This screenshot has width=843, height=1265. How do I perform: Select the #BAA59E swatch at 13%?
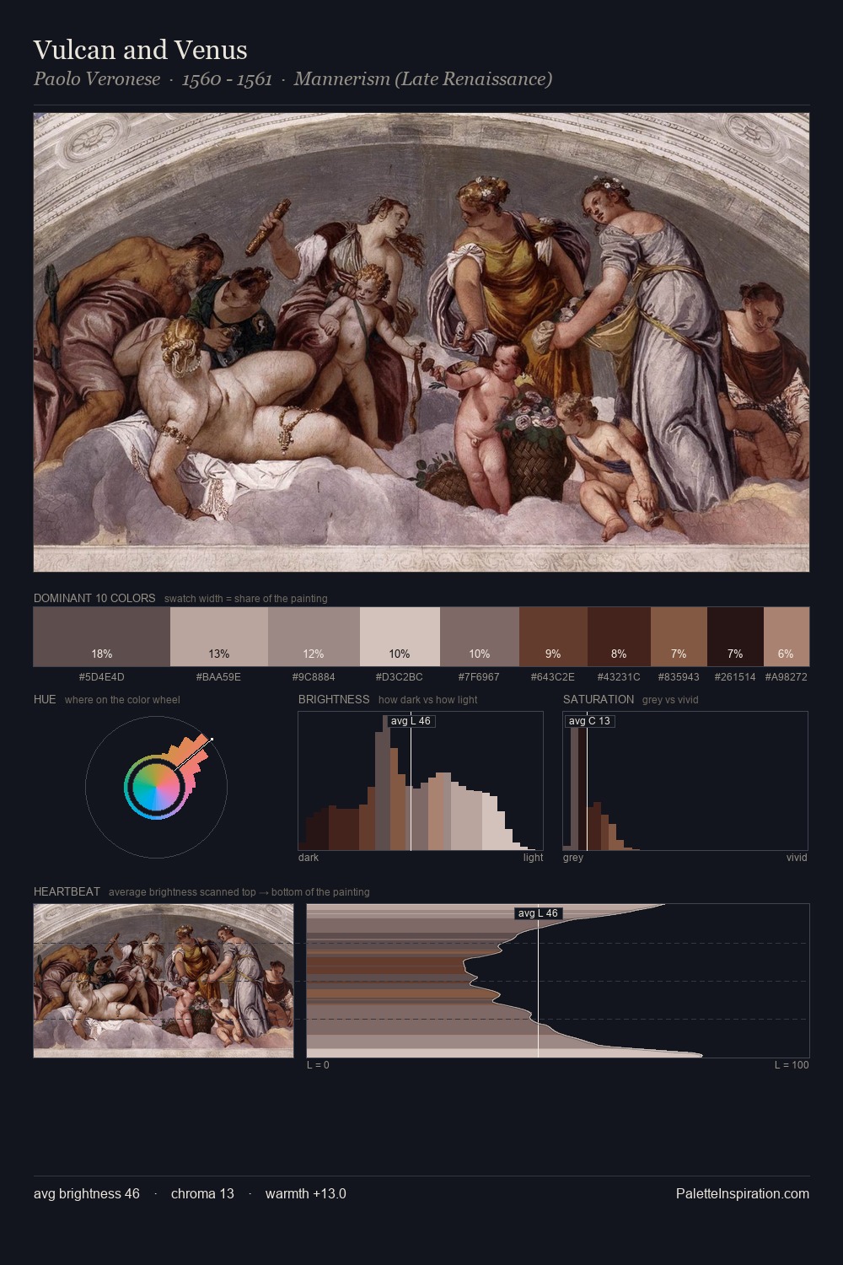pos(219,637)
